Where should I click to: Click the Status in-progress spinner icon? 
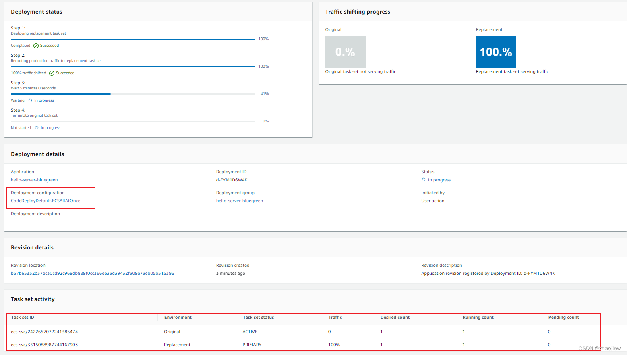point(424,180)
